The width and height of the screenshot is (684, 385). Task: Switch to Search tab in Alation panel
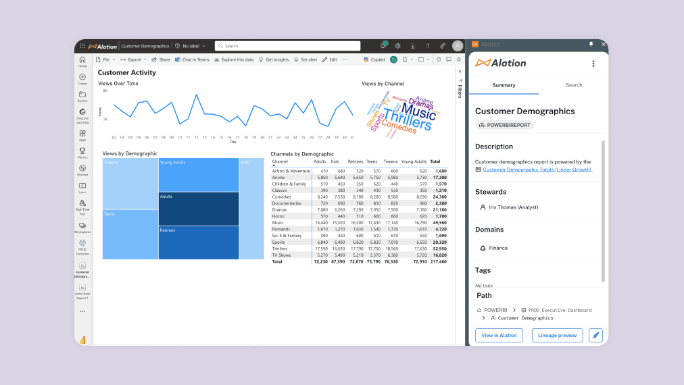[574, 85]
